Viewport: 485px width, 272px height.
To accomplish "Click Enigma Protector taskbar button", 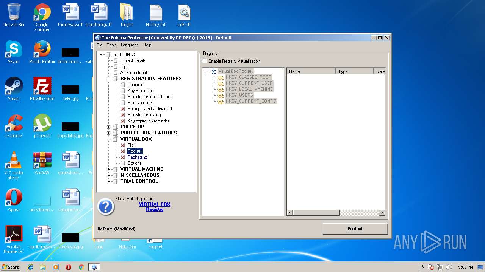I will (94, 267).
